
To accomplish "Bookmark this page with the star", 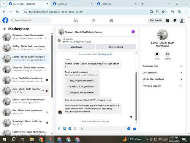I will (163, 12).
